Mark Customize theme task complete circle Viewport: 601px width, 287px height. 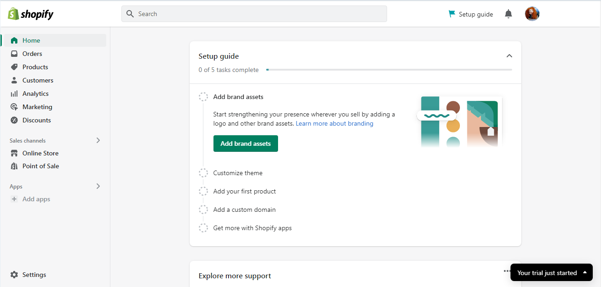203,173
